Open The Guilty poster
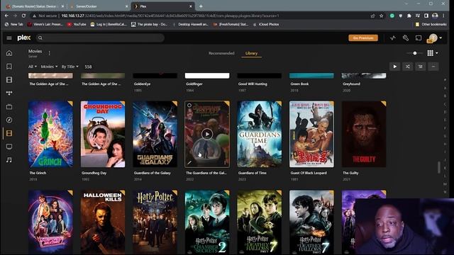Screen dimensions: 454x255 pos(364,134)
